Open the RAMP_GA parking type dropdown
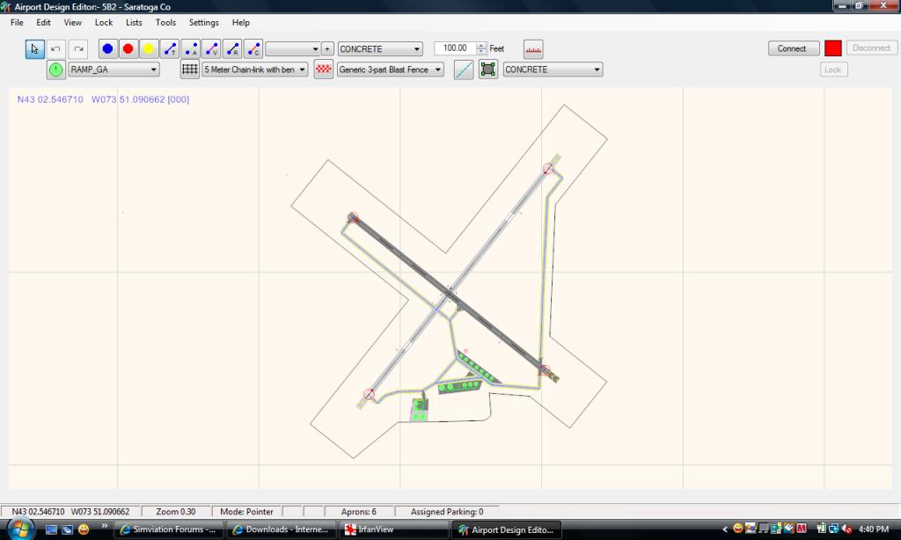Image resolution: width=901 pixels, height=540 pixels. (x=114, y=69)
